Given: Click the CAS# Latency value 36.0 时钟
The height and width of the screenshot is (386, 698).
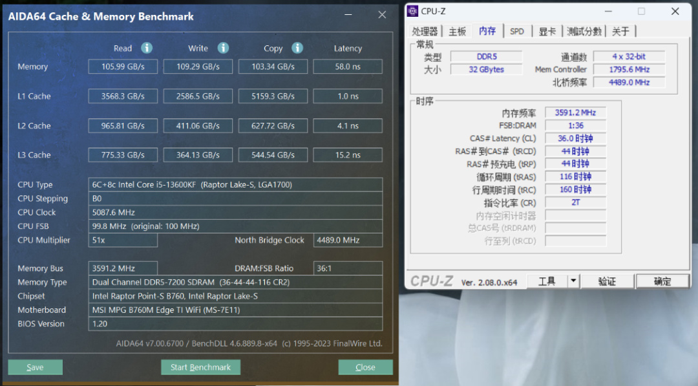Looking at the screenshot, I should (x=576, y=138).
